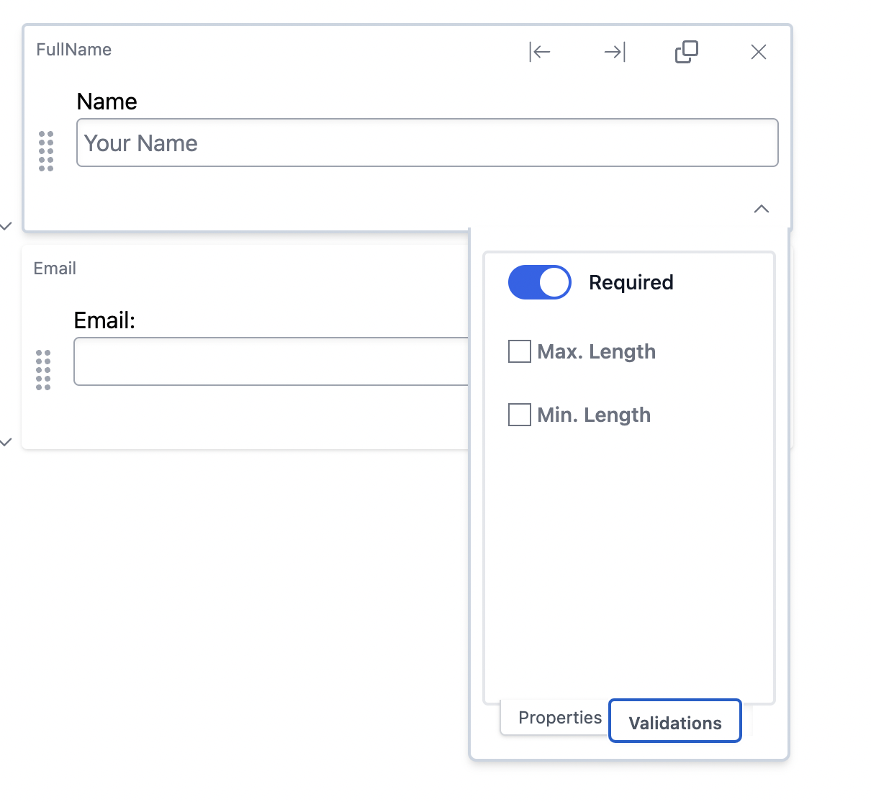
Task: Select the Email card header label
Action: coord(54,268)
